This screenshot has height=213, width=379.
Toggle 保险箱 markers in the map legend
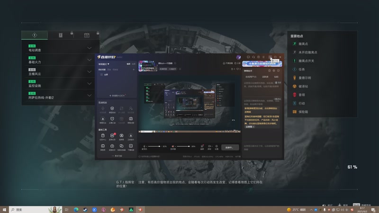point(300,112)
